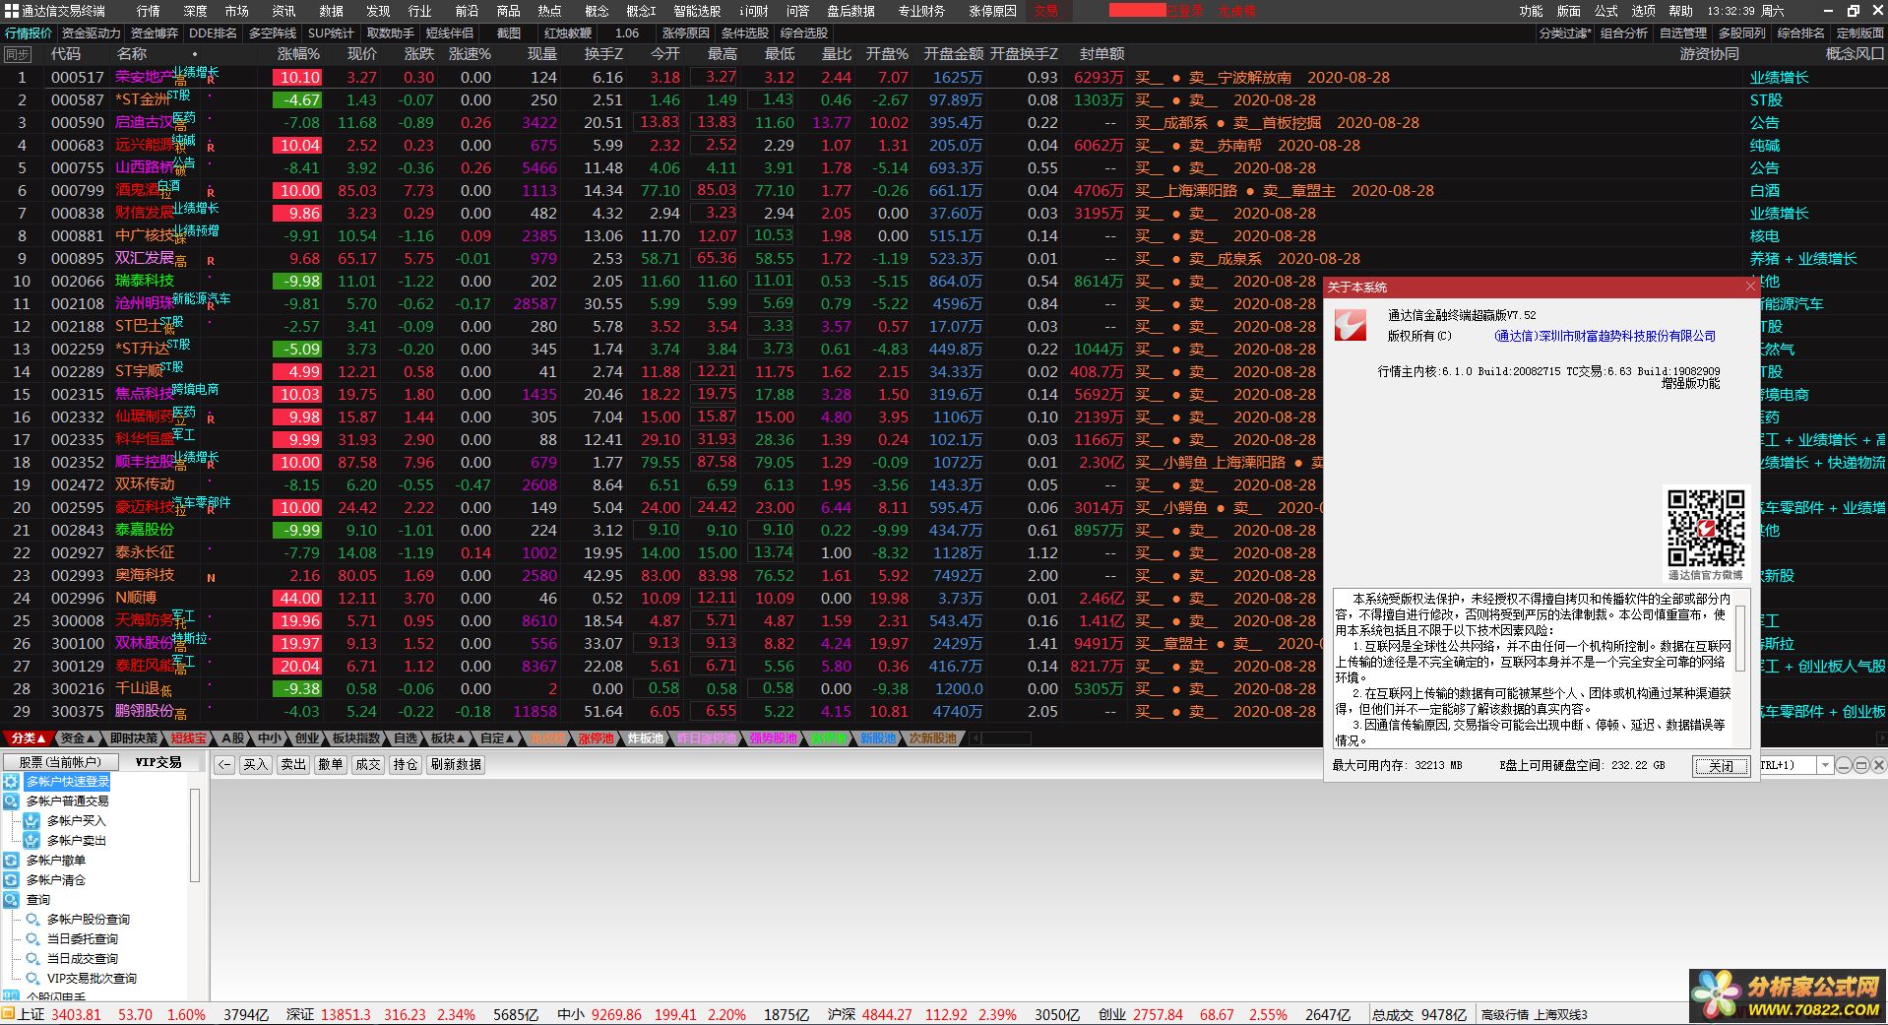1888x1025 pixels.
Task: Close the trade panel with round X icon
Action: pos(1878,764)
